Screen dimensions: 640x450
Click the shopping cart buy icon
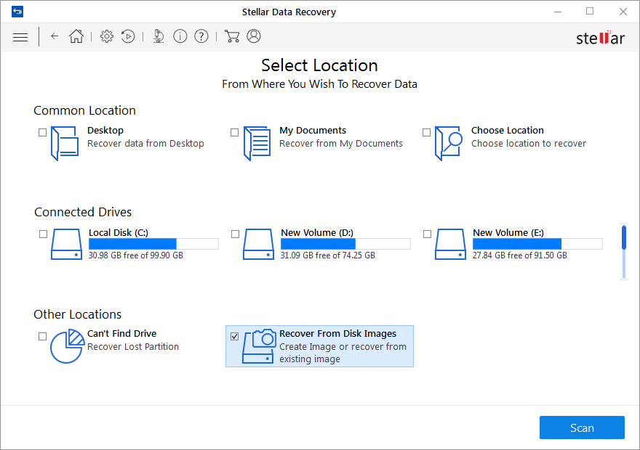pyautogui.click(x=232, y=36)
